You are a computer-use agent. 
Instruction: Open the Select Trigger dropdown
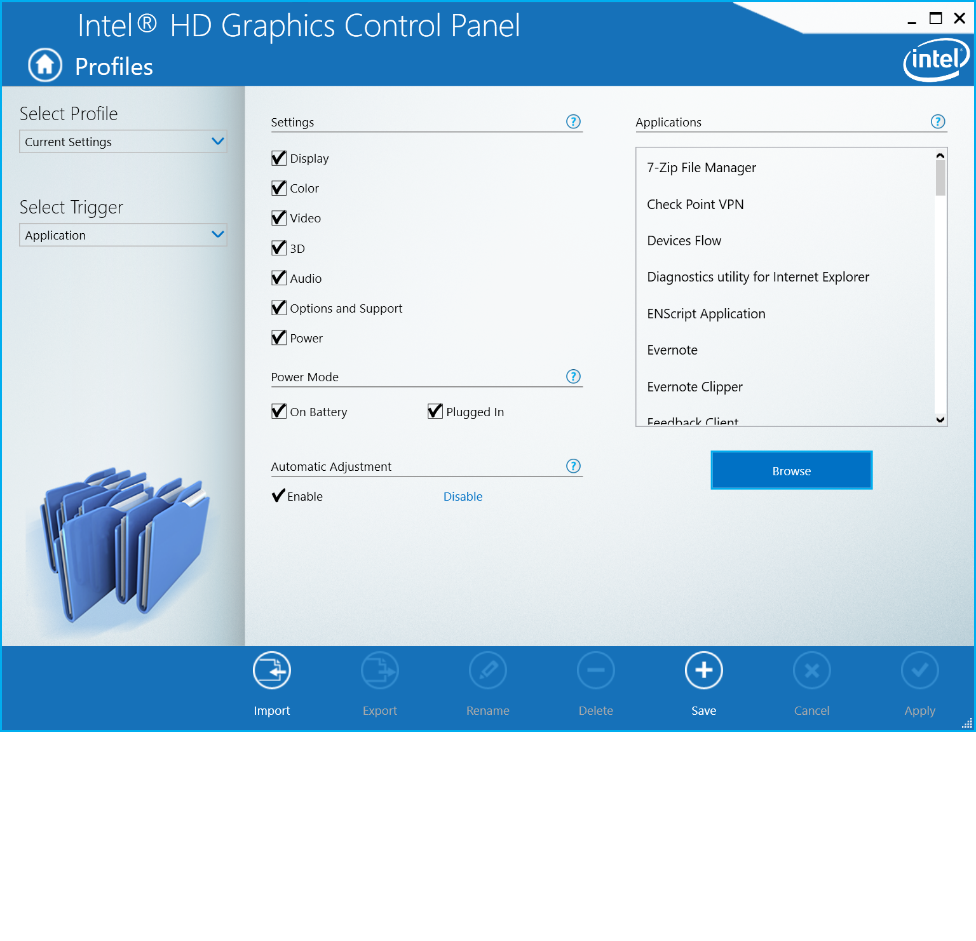coord(123,235)
